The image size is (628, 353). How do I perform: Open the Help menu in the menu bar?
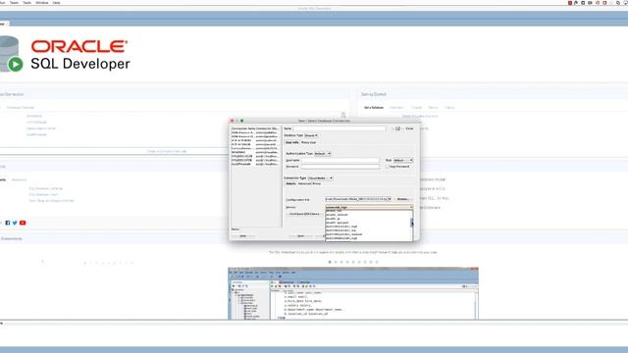pos(56,2)
